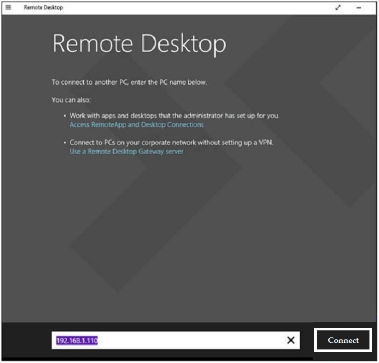
Task: Click 'Work with apps and desktops' description
Action: [x=174, y=115]
